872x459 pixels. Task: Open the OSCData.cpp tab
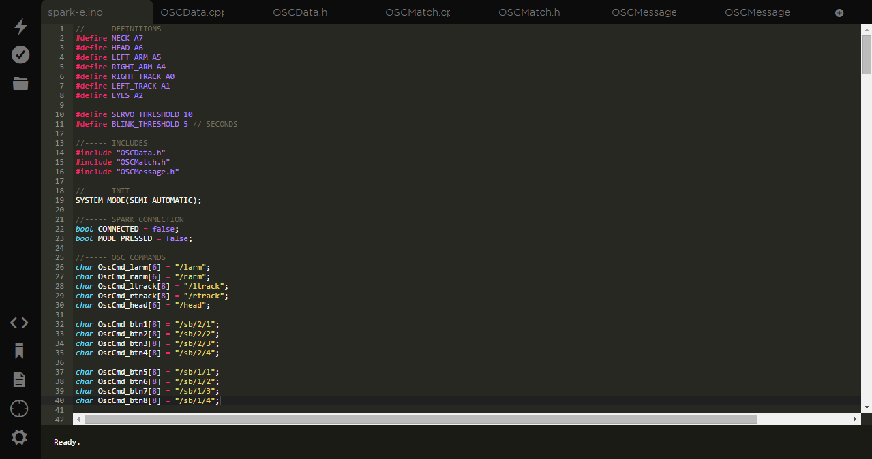click(x=192, y=12)
